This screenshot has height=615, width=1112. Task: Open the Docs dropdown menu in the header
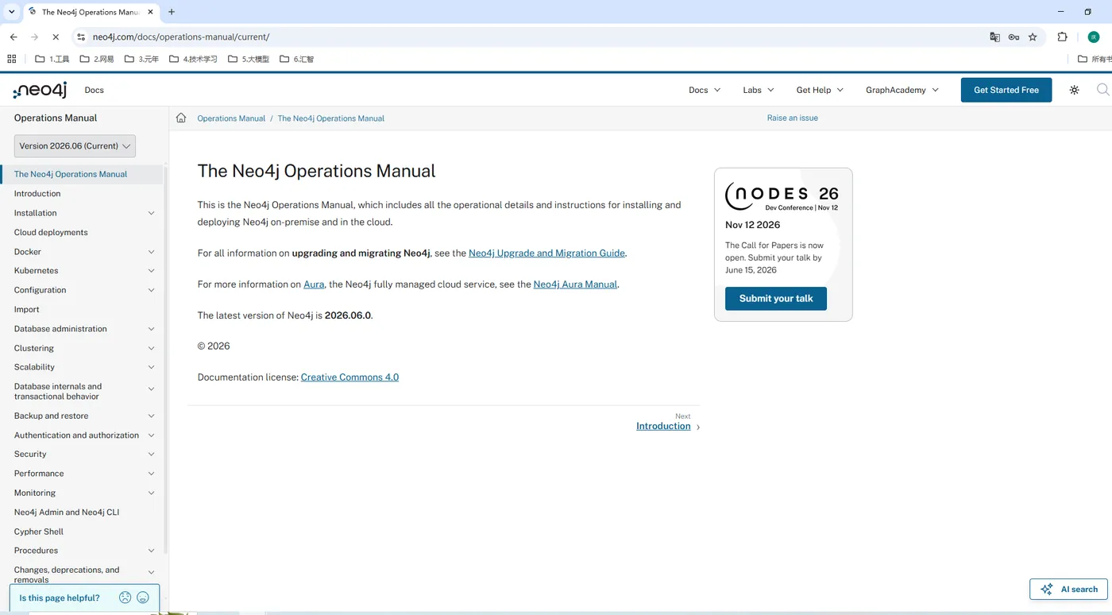coord(705,90)
